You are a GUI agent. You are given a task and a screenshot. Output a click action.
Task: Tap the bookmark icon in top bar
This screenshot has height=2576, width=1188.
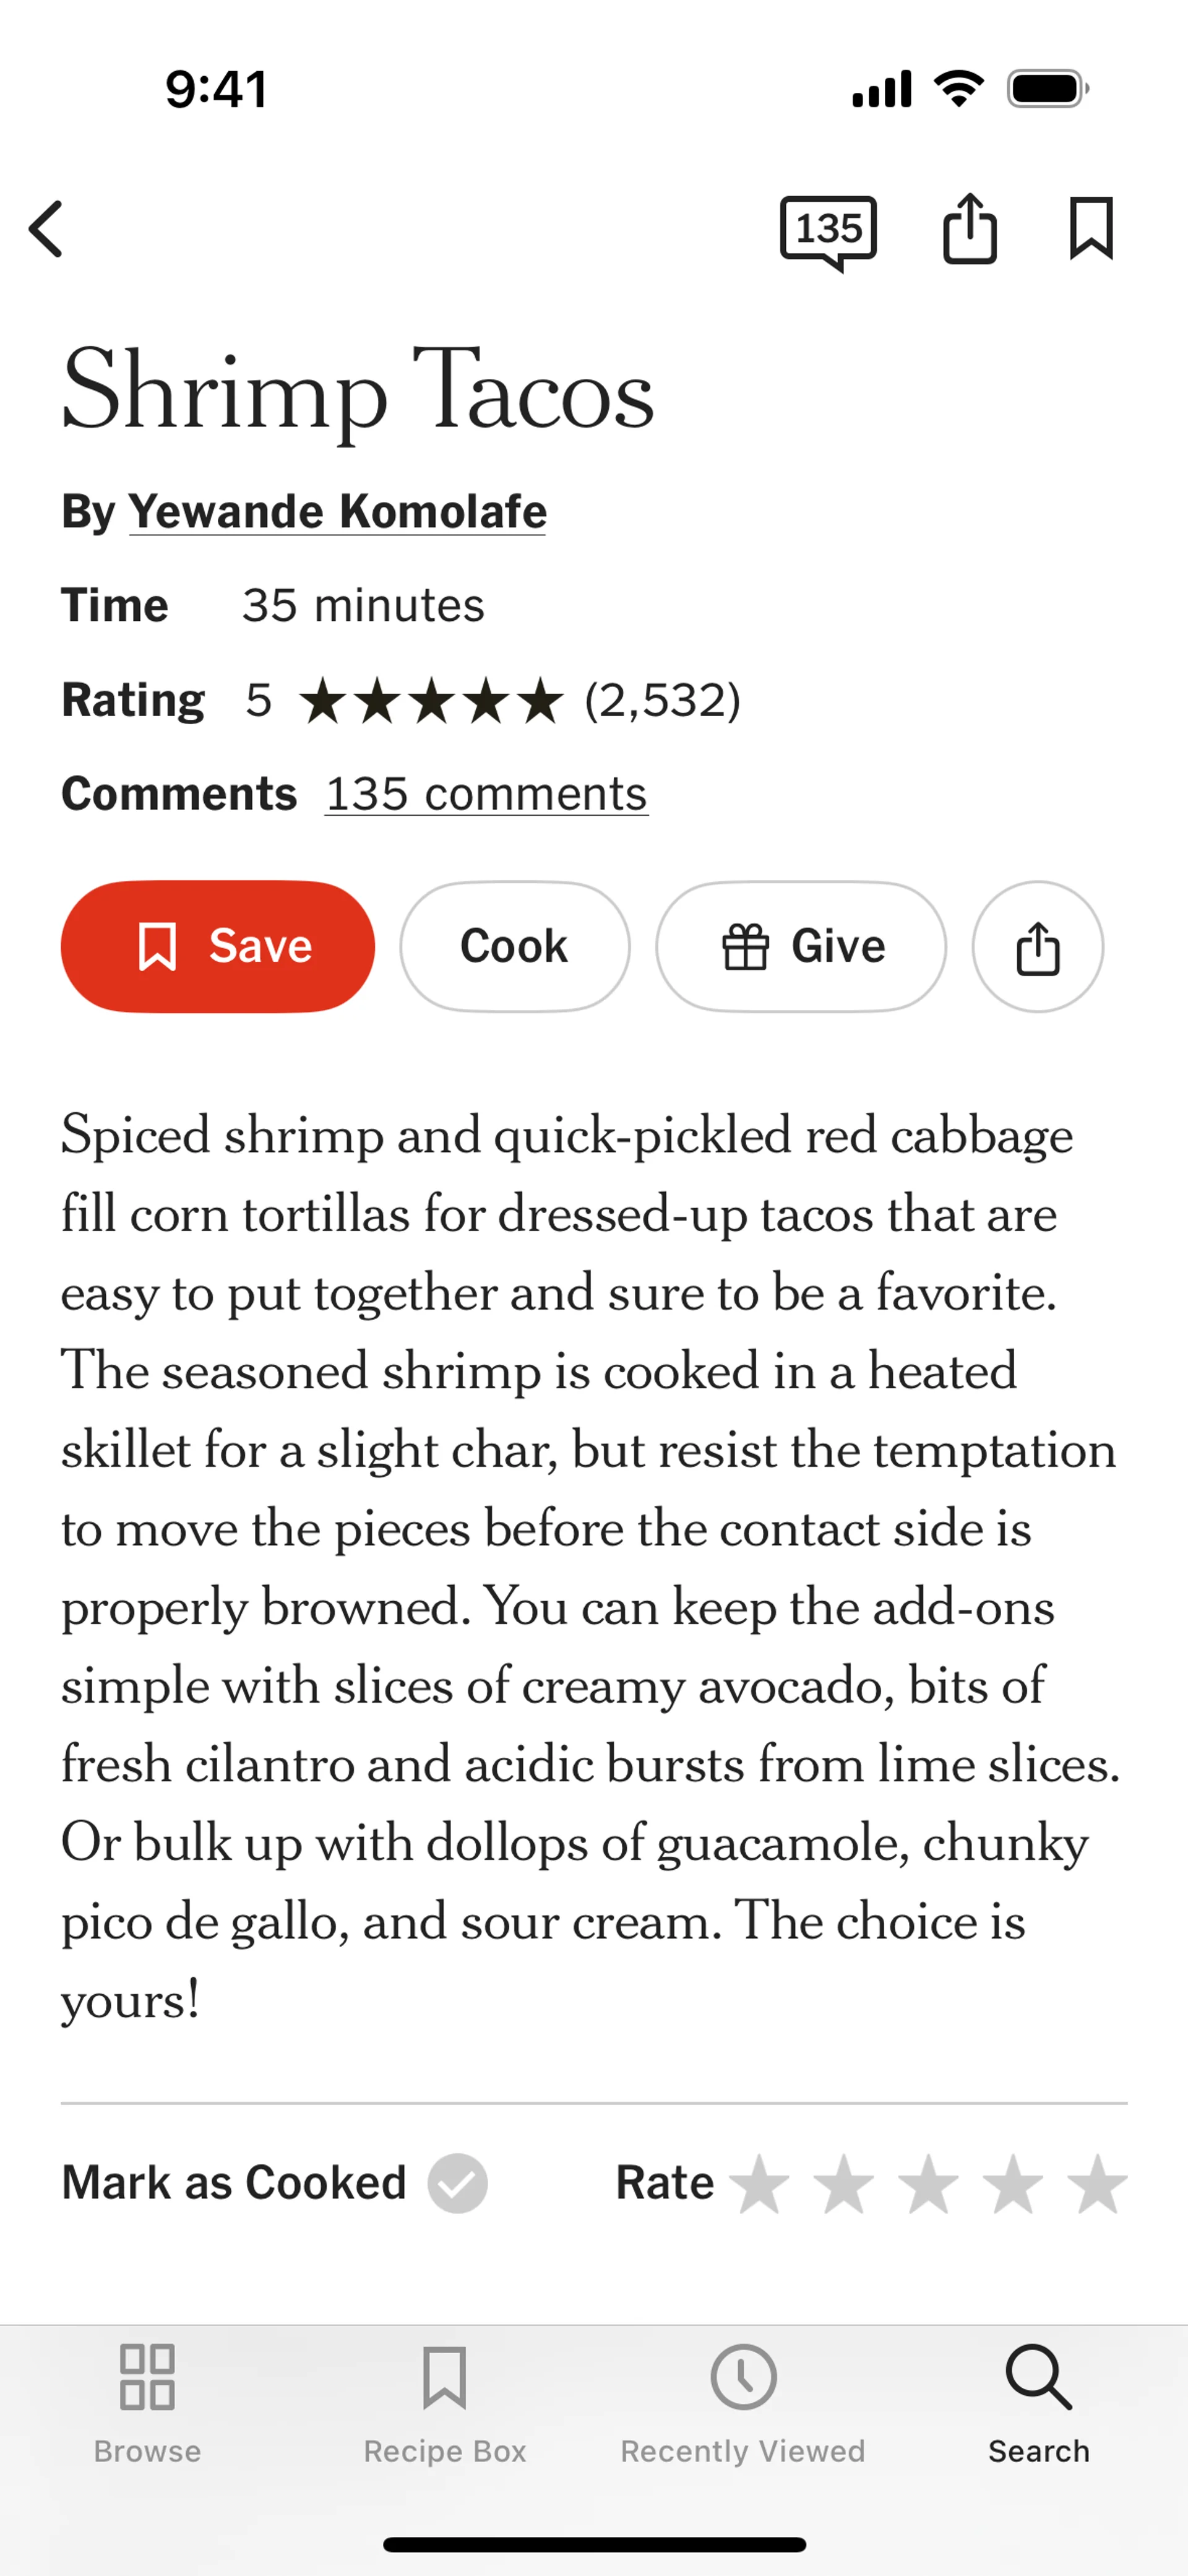point(1090,229)
